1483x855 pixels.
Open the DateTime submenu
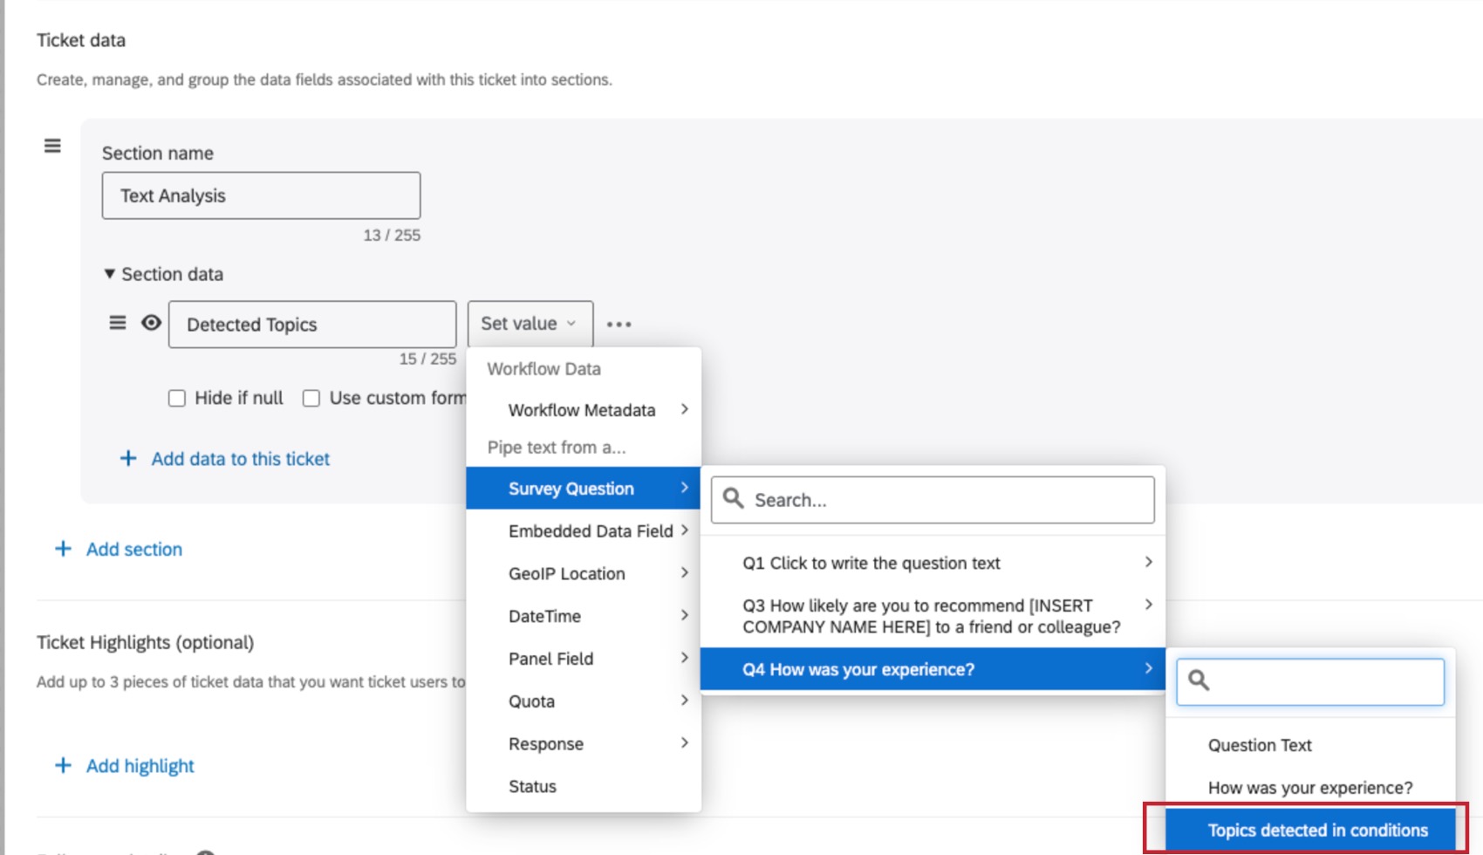tap(584, 616)
